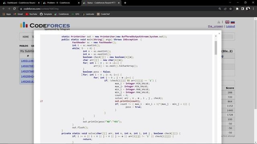257x144 pixels.
Task: Close the Status browser tab
Action: coord(119,3)
